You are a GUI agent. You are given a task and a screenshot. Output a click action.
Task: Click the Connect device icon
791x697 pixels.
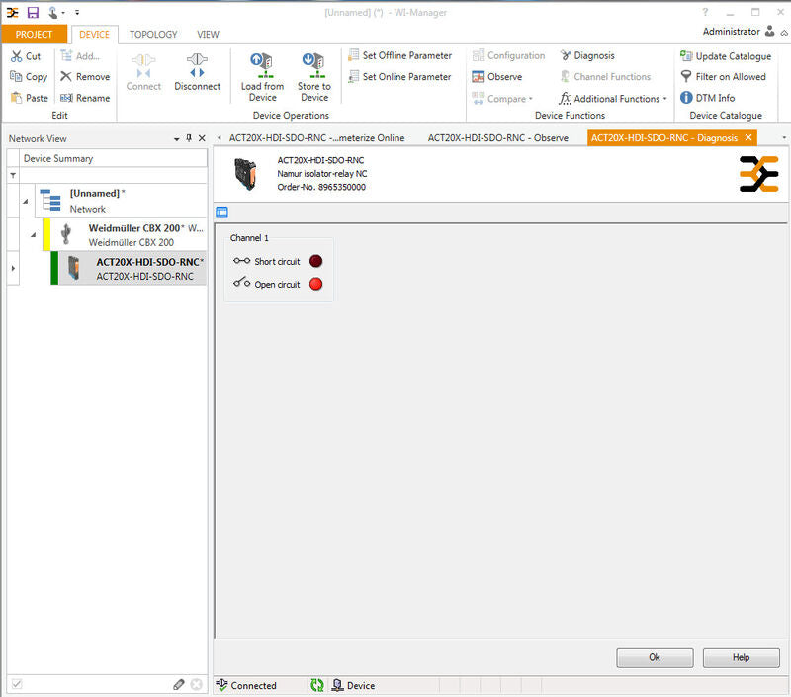point(143,65)
